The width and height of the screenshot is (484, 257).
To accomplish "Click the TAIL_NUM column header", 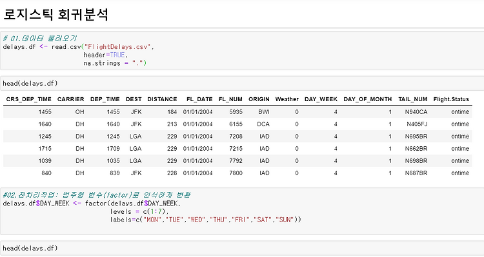I will (413, 99).
